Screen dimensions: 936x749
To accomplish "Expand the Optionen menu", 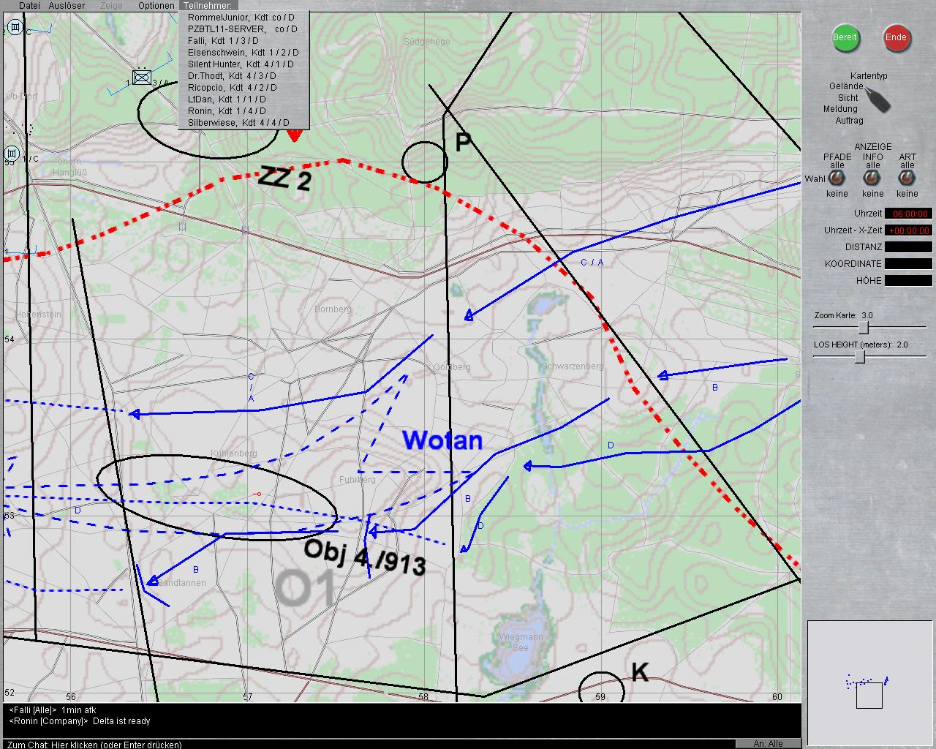I will [156, 6].
